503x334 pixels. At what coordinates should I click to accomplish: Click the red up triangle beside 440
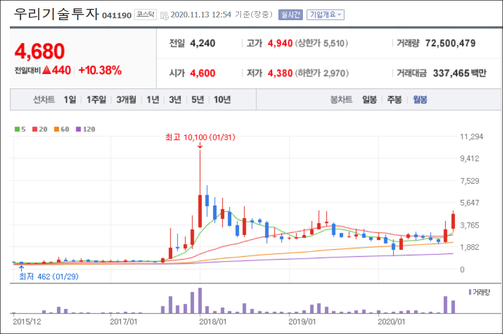pos(46,70)
